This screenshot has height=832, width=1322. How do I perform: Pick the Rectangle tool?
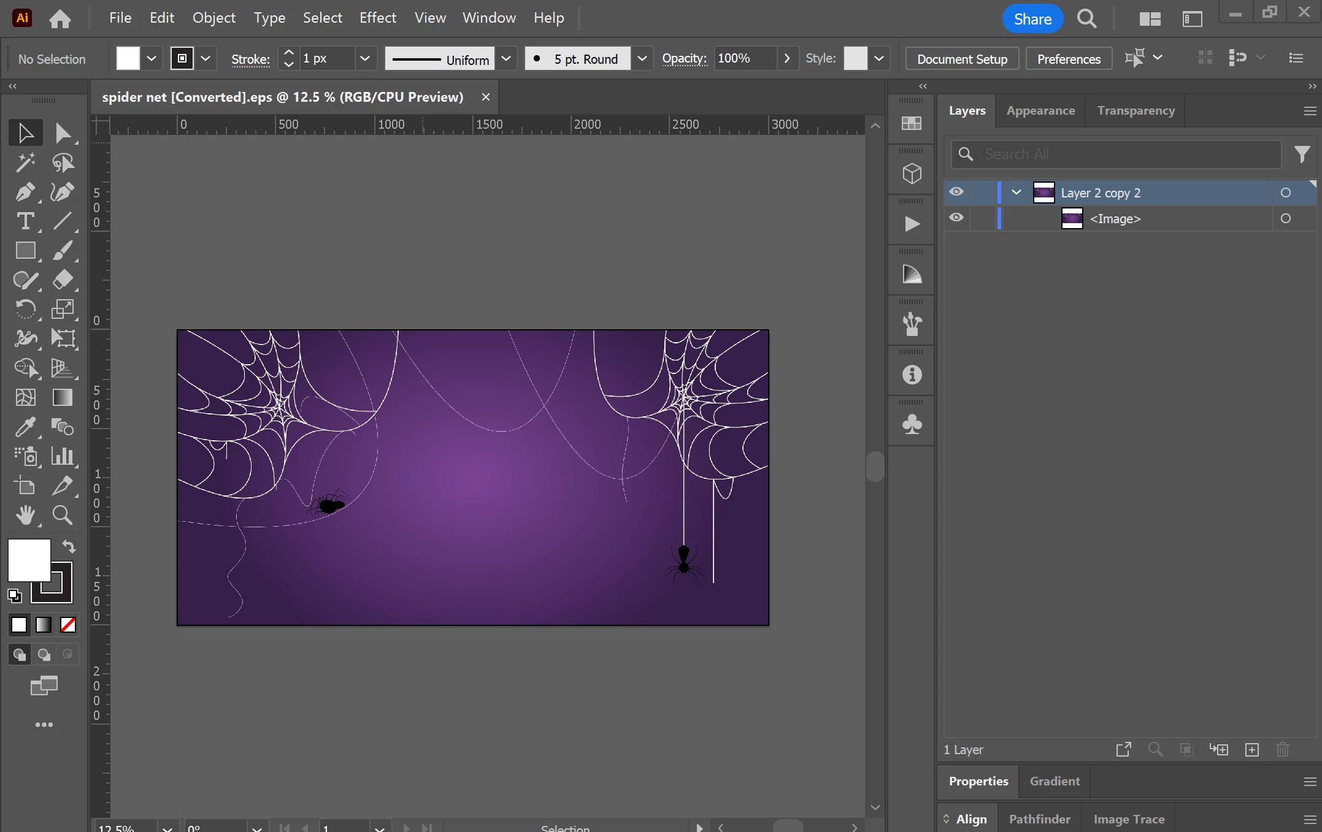[25, 251]
